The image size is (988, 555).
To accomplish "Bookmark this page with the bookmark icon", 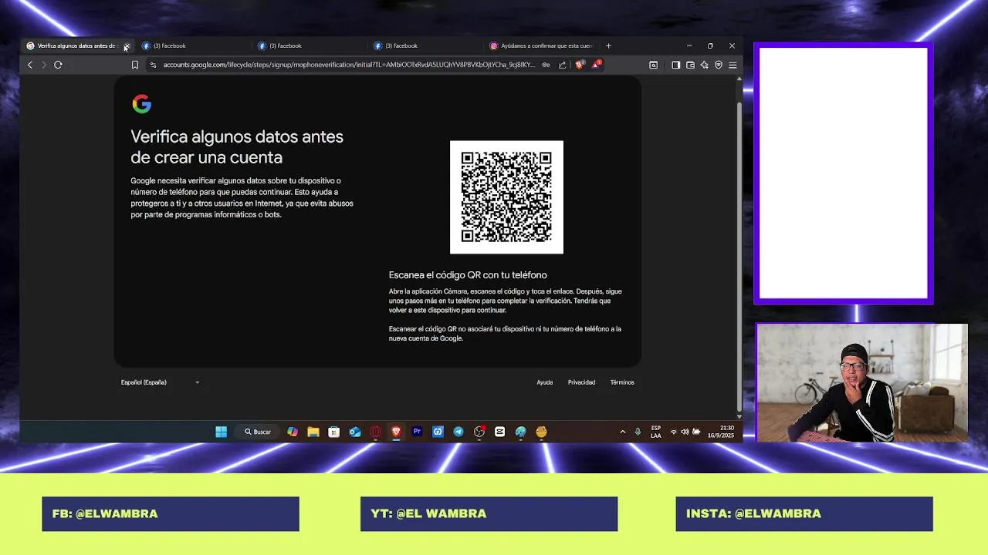I will pos(135,65).
